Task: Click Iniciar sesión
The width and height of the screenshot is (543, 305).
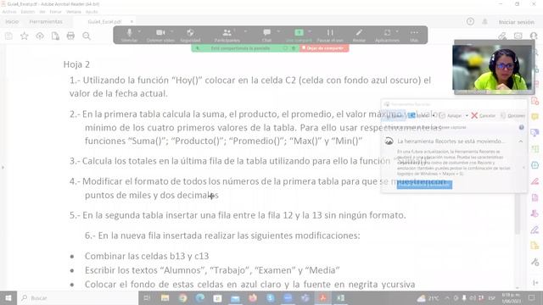Action: coord(517,22)
